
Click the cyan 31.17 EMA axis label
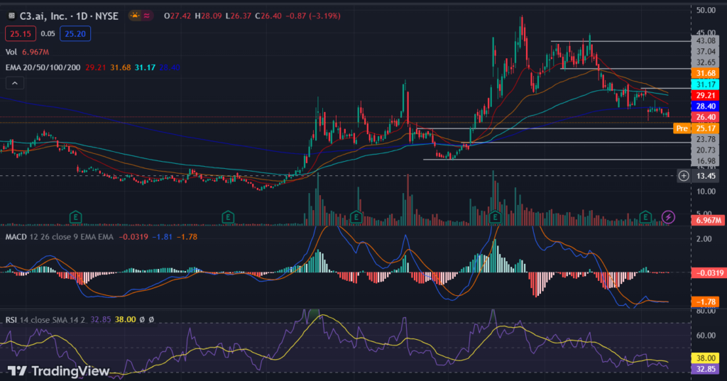coord(705,84)
